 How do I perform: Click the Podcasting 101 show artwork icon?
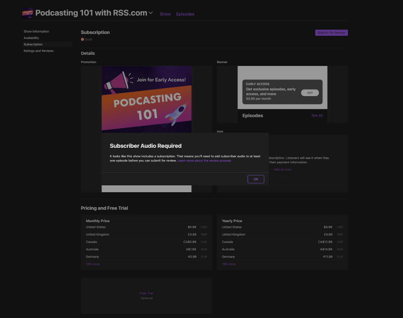point(28,13)
